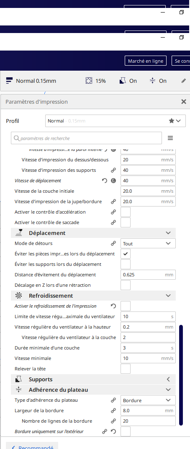Click link icon beside Largeur de la bordure
Viewport: 190px width, 449px height.
coord(113,411)
